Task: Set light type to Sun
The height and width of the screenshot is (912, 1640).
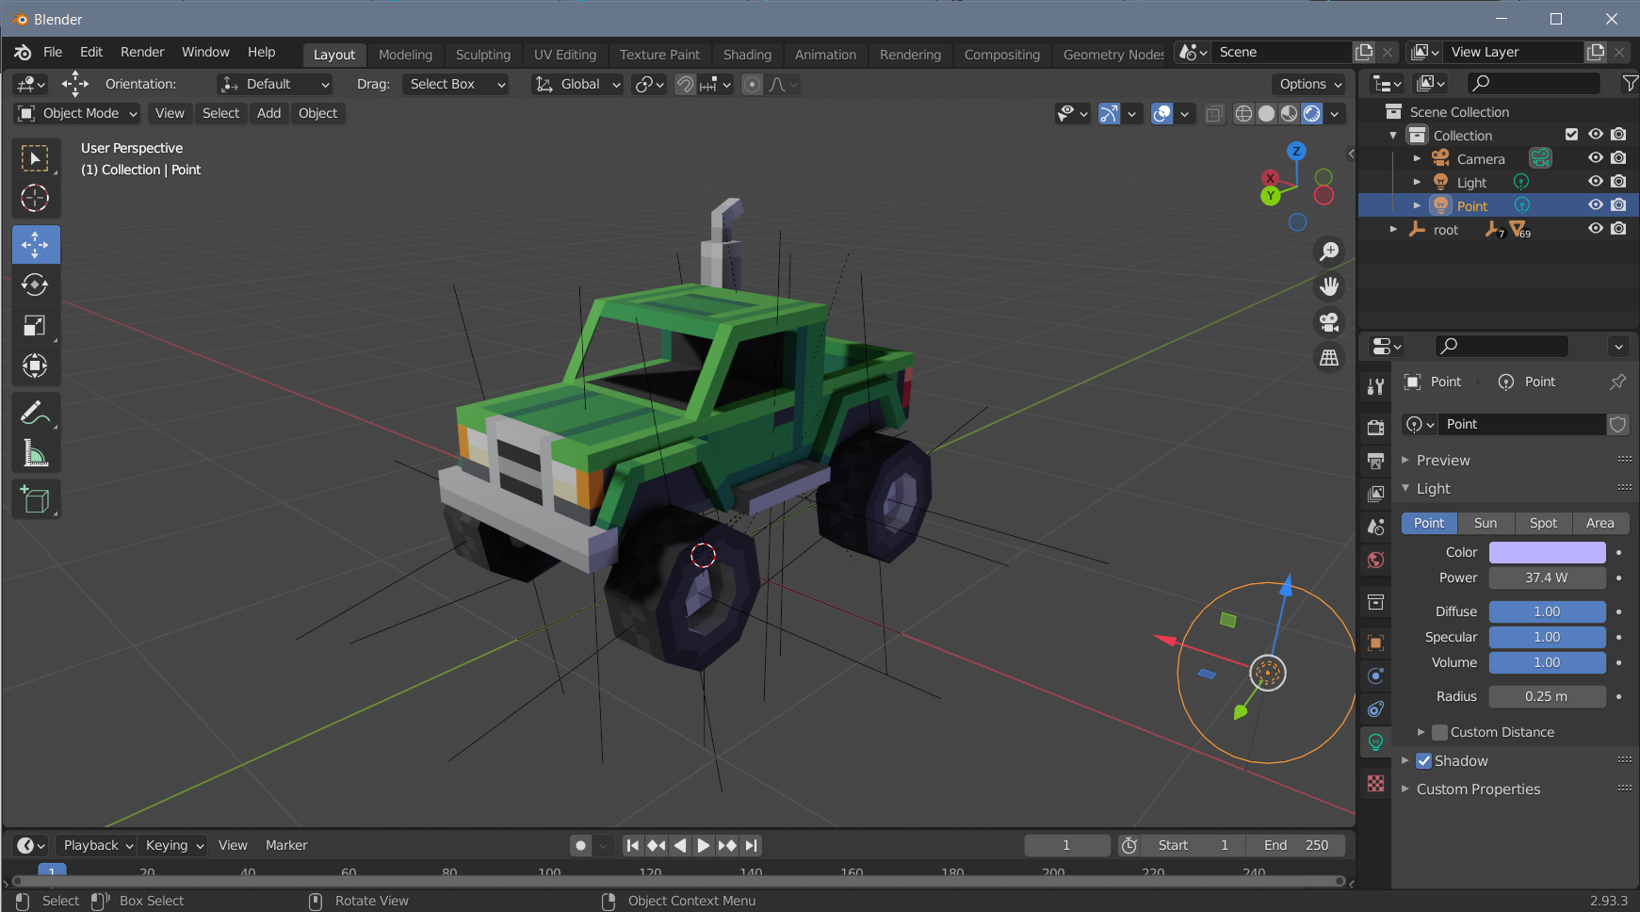Action: (x=1486, y=523)
